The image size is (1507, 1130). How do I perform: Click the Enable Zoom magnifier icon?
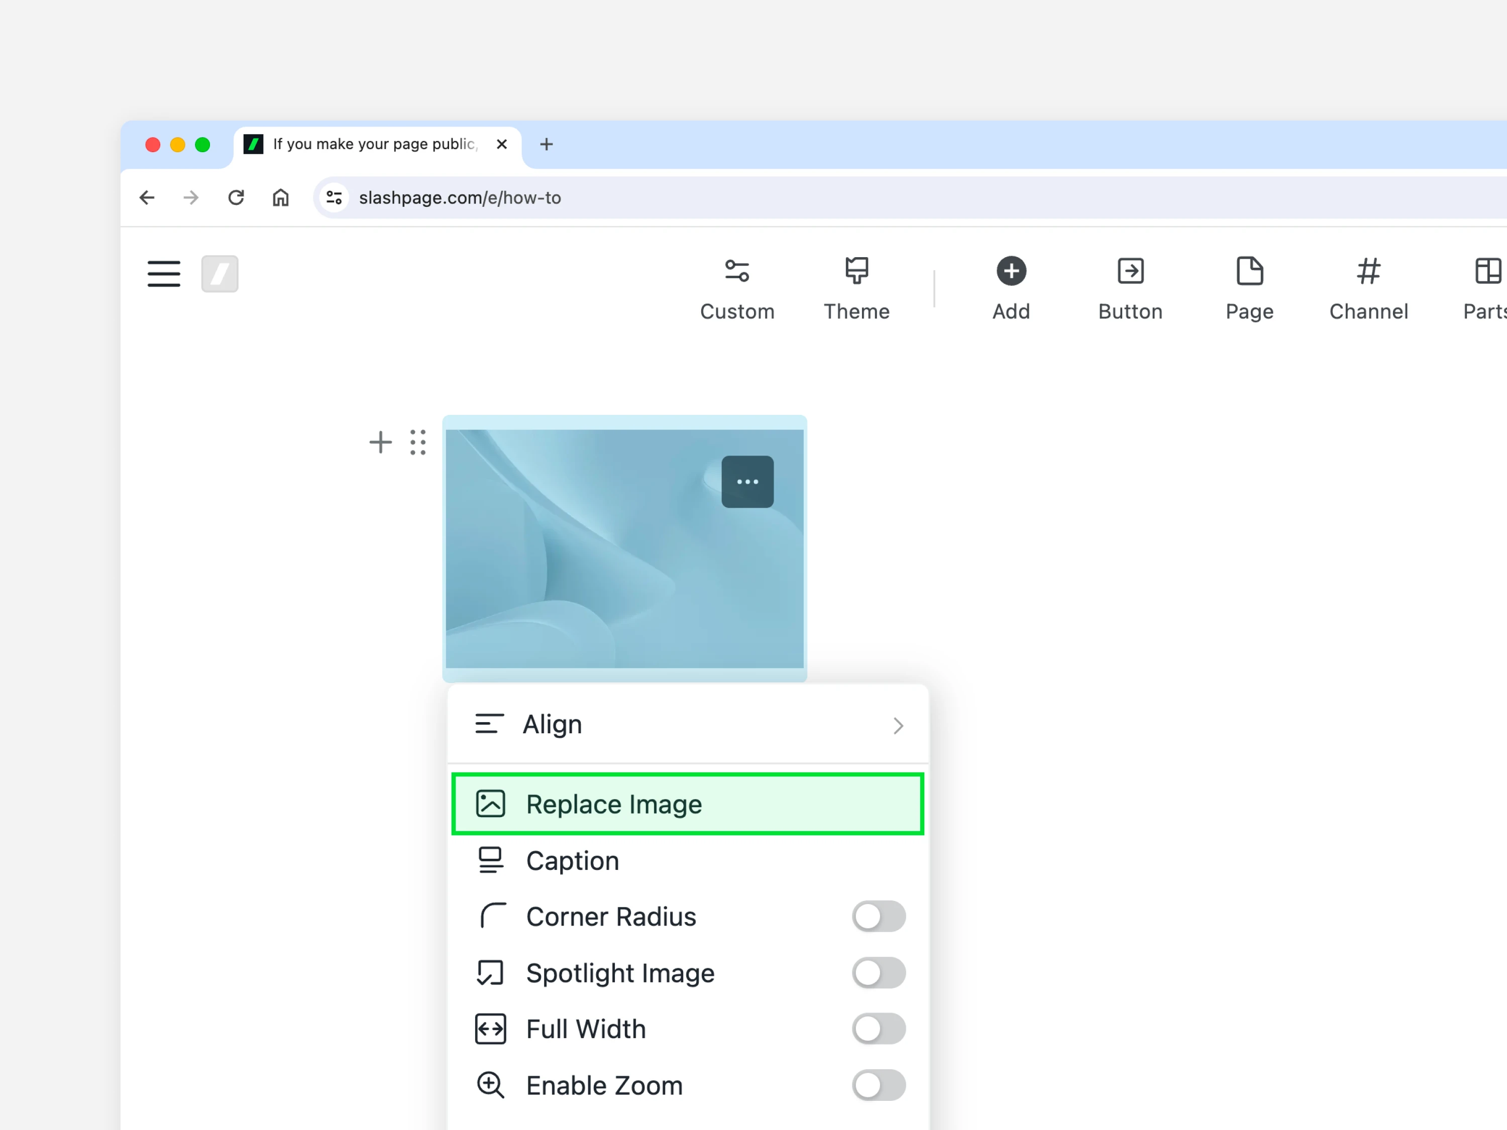pyautogui.click(x=490, y=1085)
